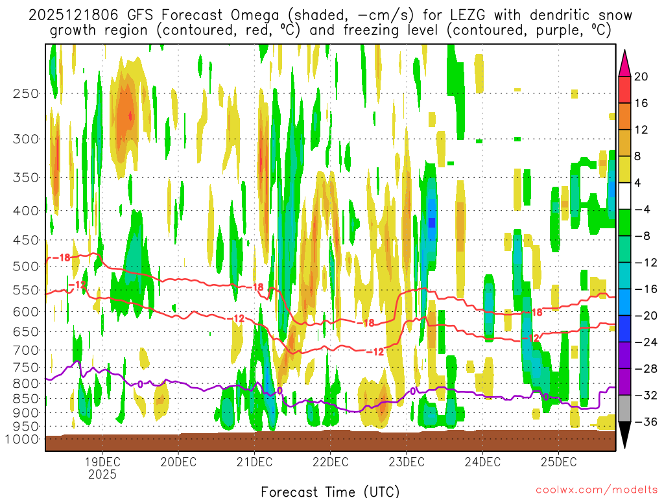Click the '850' pressure level label
The height and width of the screenshot is (498, 664).
[x=26, y=399]
